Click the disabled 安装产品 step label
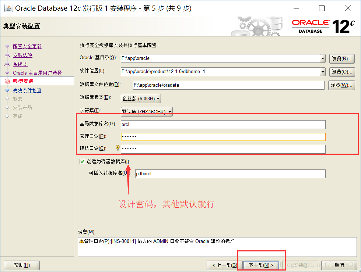The image size is (361, 272). (x=22, y=107)
